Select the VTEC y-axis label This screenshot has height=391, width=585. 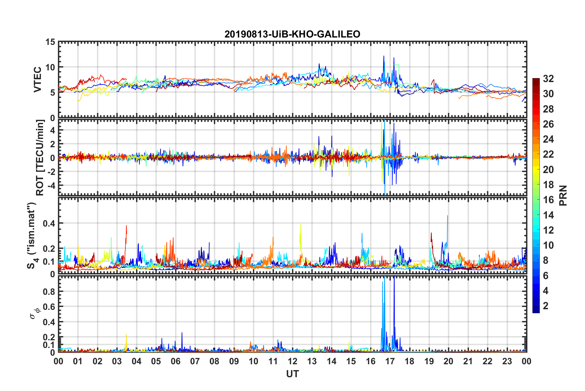tap(38, 80)
